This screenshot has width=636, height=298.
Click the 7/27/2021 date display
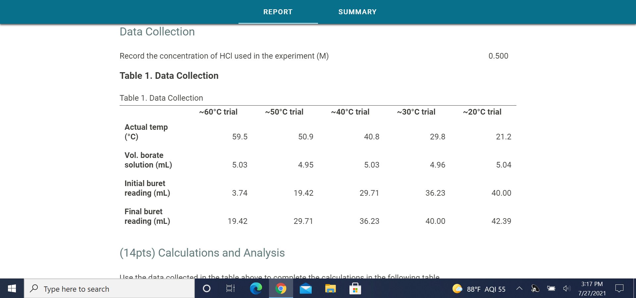(x=592, y=293)
